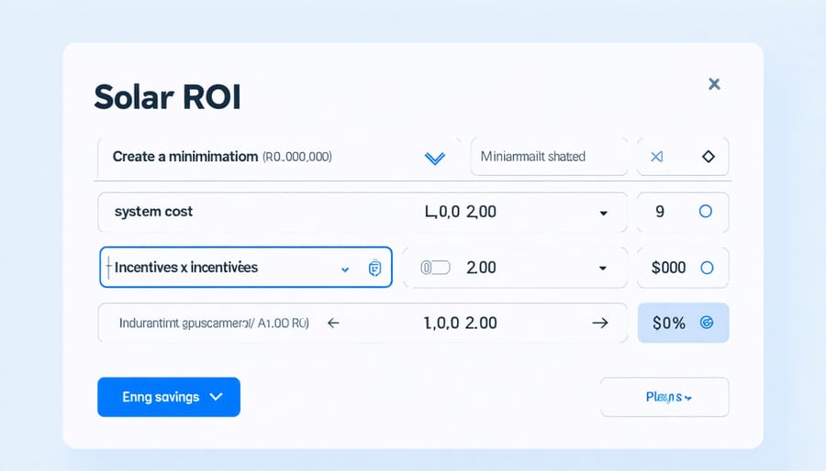Click the Eng savings button
The image size is (826, 471).
coord(169,397)
